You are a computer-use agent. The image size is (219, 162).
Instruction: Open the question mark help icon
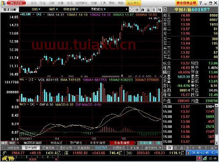coord(201,3)
